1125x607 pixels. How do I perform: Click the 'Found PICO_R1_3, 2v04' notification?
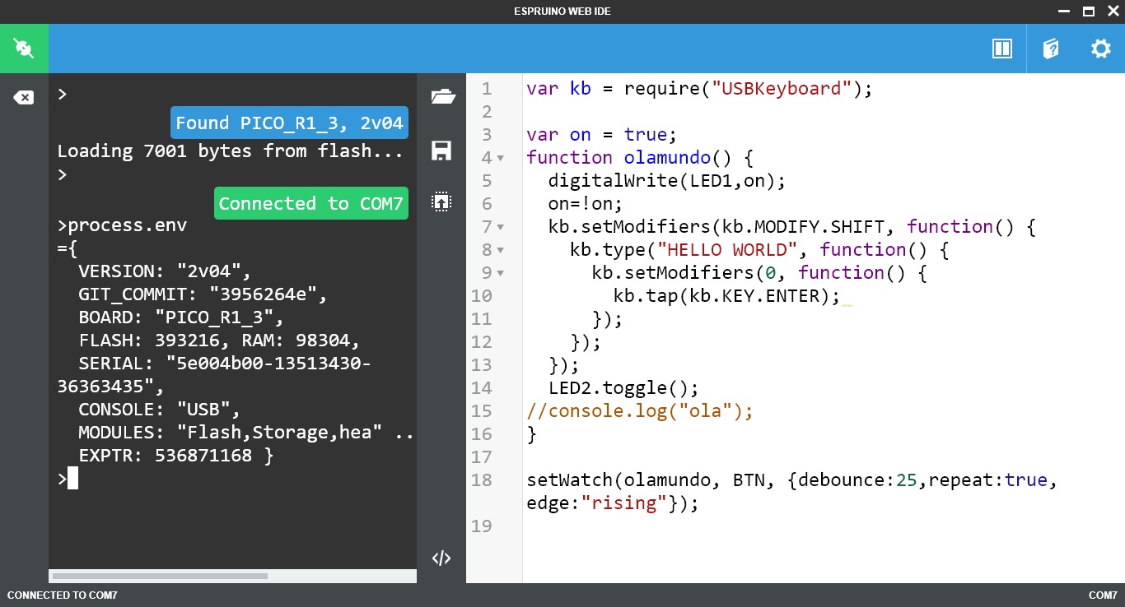(x=289, y=123)
